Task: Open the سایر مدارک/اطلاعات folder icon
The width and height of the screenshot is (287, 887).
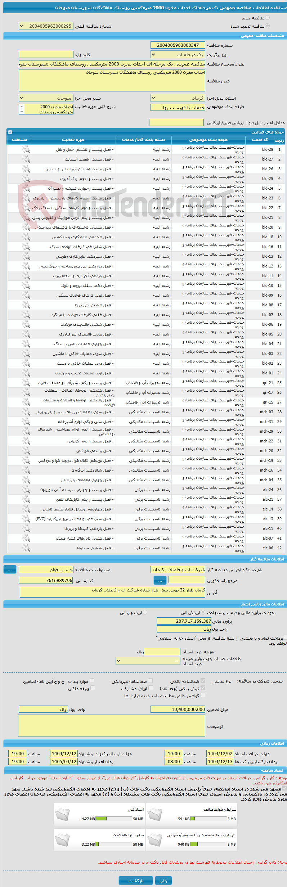Action: (x=62, y=840)
